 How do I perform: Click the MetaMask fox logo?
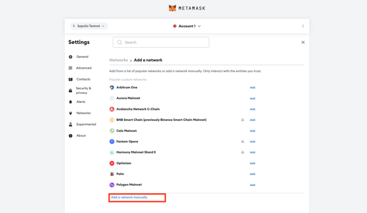172,8
